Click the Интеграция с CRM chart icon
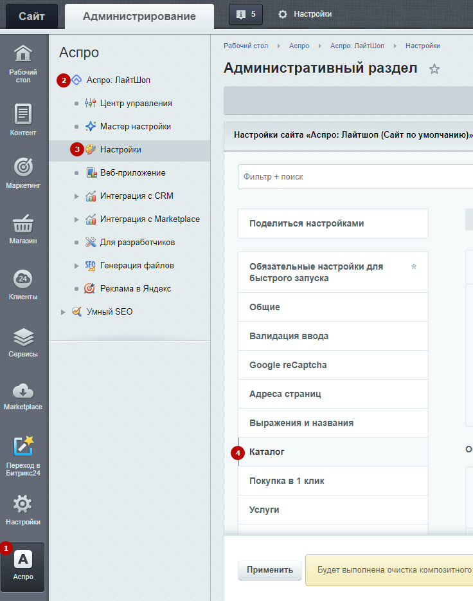Viewport: 473px width, 601px height. click(91, 196)
